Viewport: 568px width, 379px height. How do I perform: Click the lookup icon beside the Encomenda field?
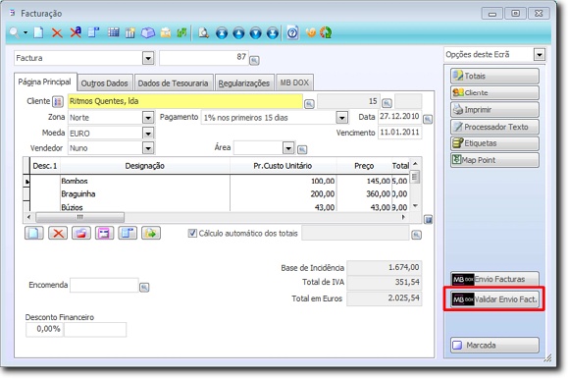144,288
